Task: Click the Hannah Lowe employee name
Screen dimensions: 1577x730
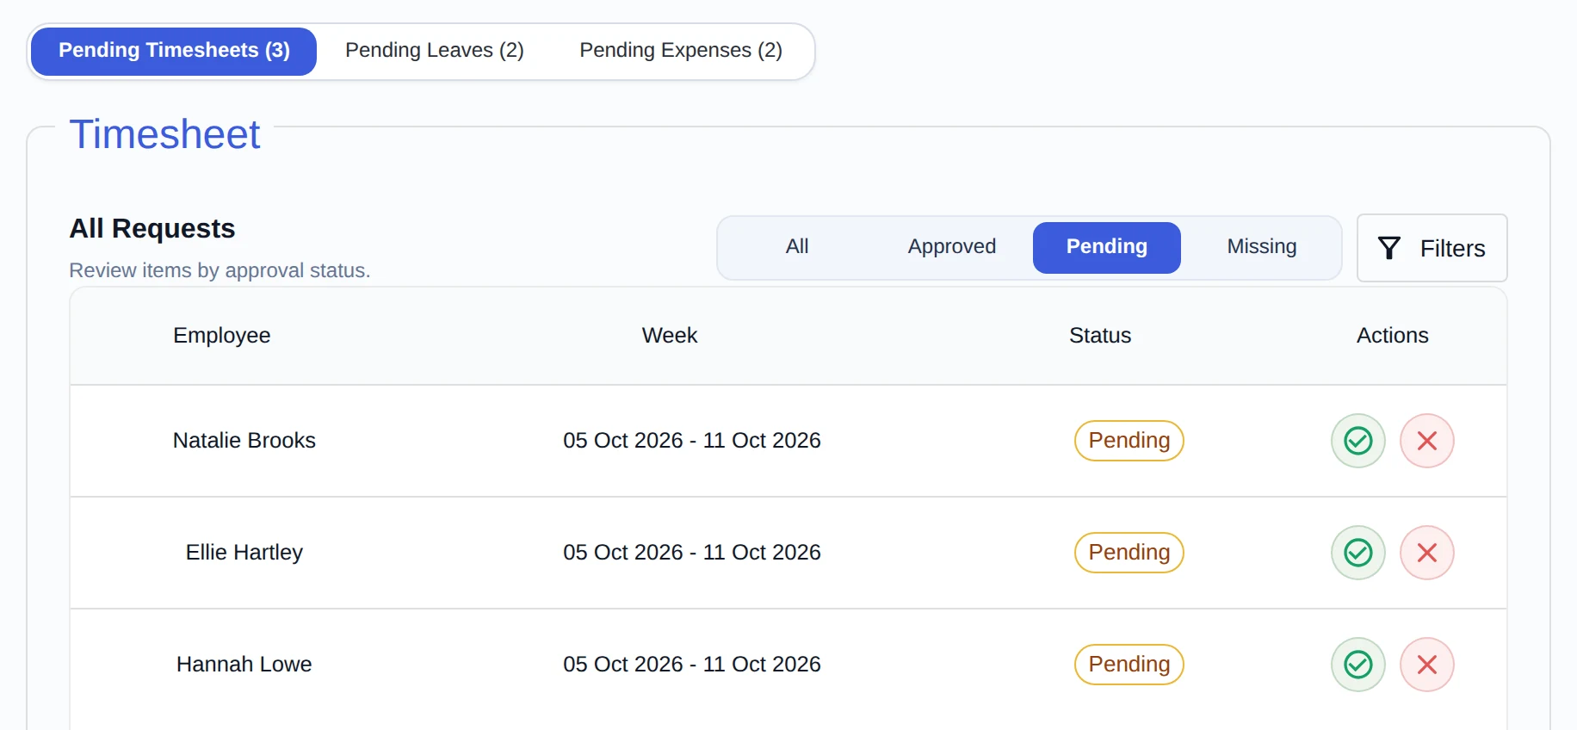Action: point(244,665)
